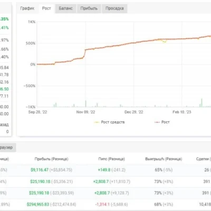
Task: Click the 500% y-axis label
Action: click(x=31, y=43)
